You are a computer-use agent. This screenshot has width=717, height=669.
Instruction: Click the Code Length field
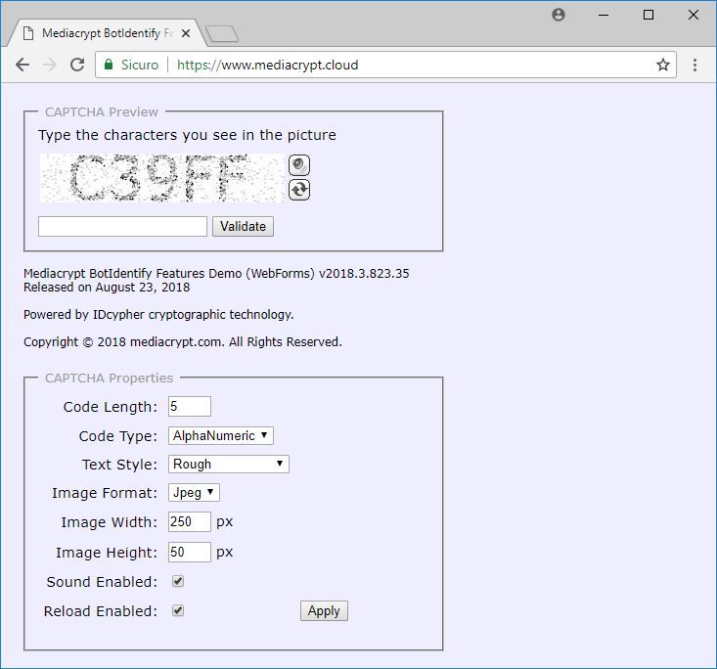click(x=189, y=406)
